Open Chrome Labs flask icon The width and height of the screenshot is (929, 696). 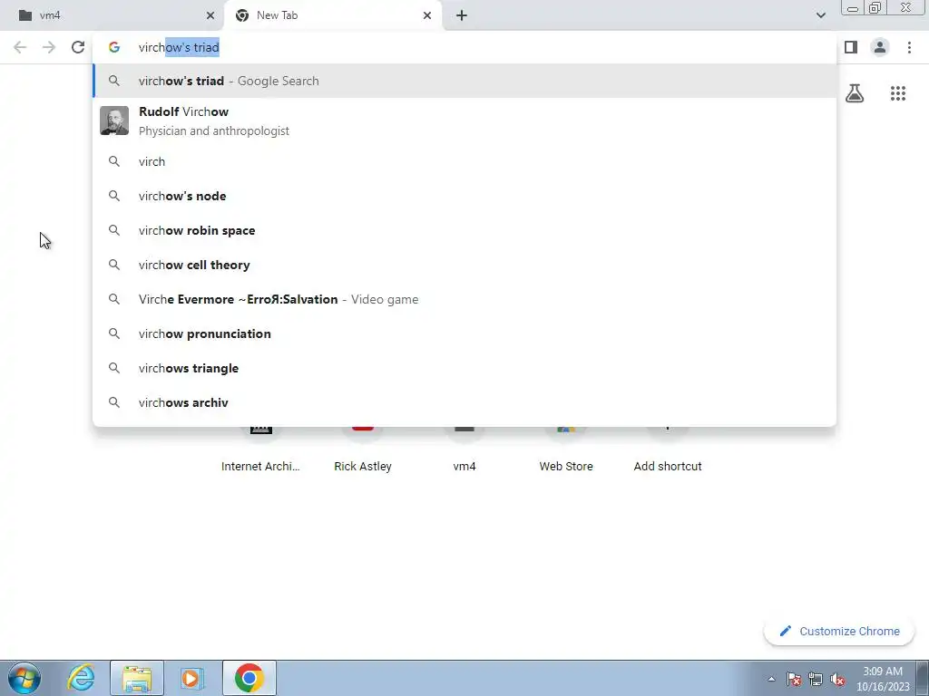click(x=855, y=93)
